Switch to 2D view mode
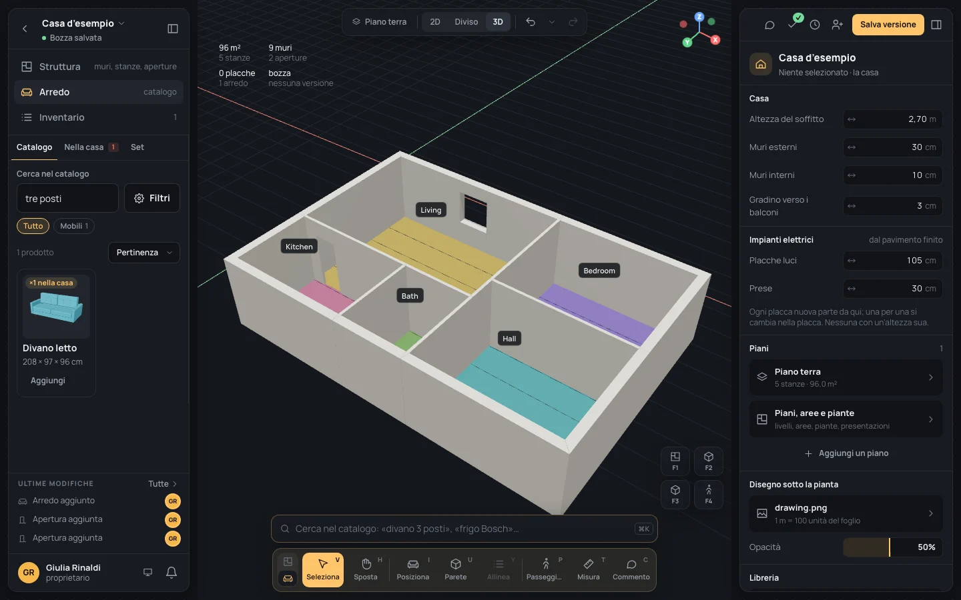Image resolution: width=961 pixels, height=600 pixels. (x=435, y=22)
